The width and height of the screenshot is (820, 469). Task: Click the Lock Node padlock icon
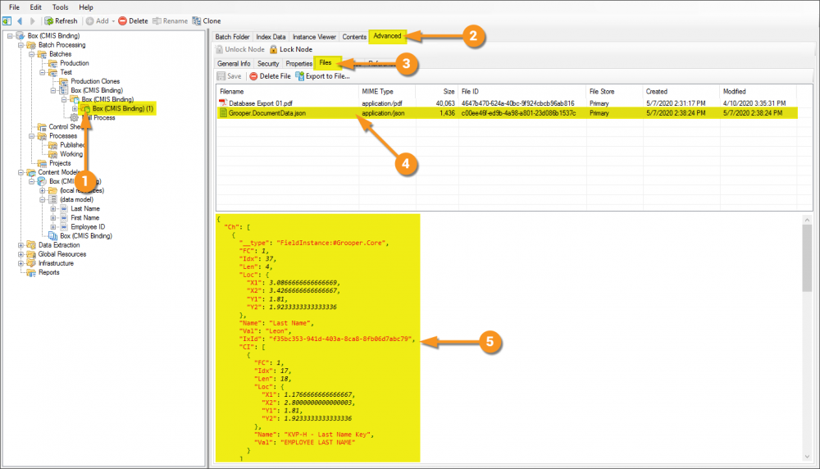coord(274,49)
